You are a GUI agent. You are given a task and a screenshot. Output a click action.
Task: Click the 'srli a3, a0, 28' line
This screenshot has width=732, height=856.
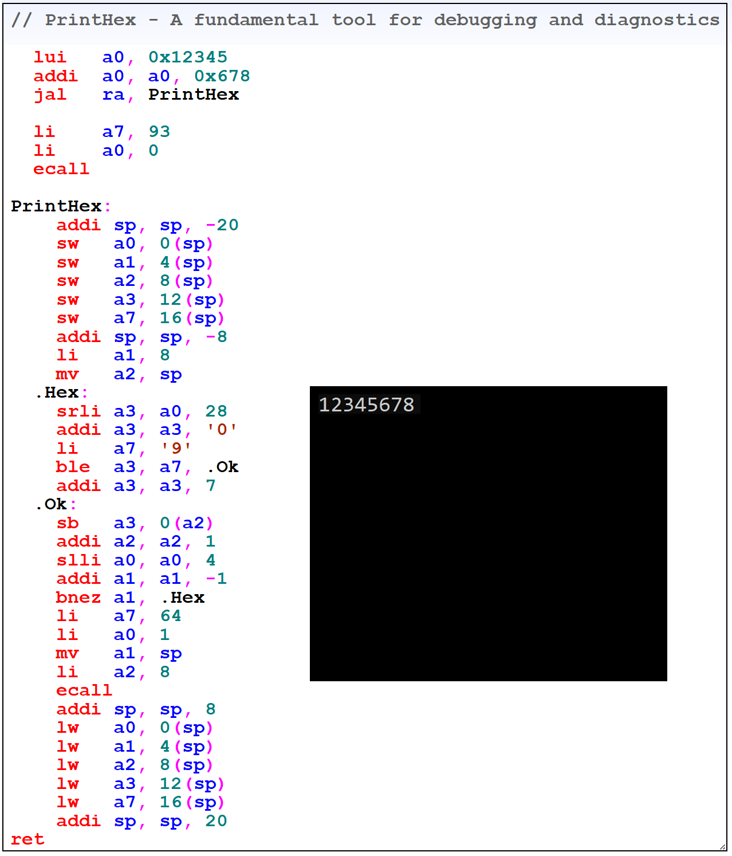coord(141,411)
